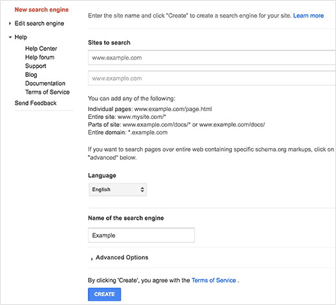This screenshot has width=336, height=305.
Task: Select the Entire site example line
Action: [127, 117]
